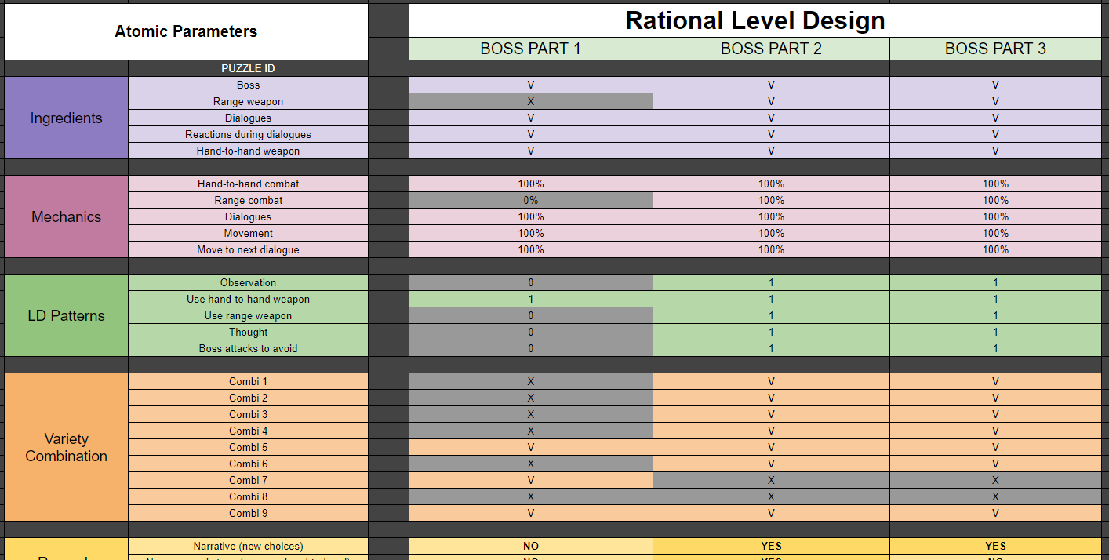Click the Boss attacks to avoid label
The height and width of the screenshot is (560, 1109).
pyautogui.click(x=248, y=348)
